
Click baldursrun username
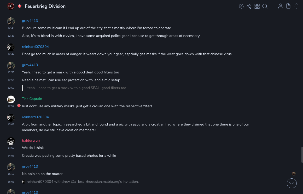31,140
